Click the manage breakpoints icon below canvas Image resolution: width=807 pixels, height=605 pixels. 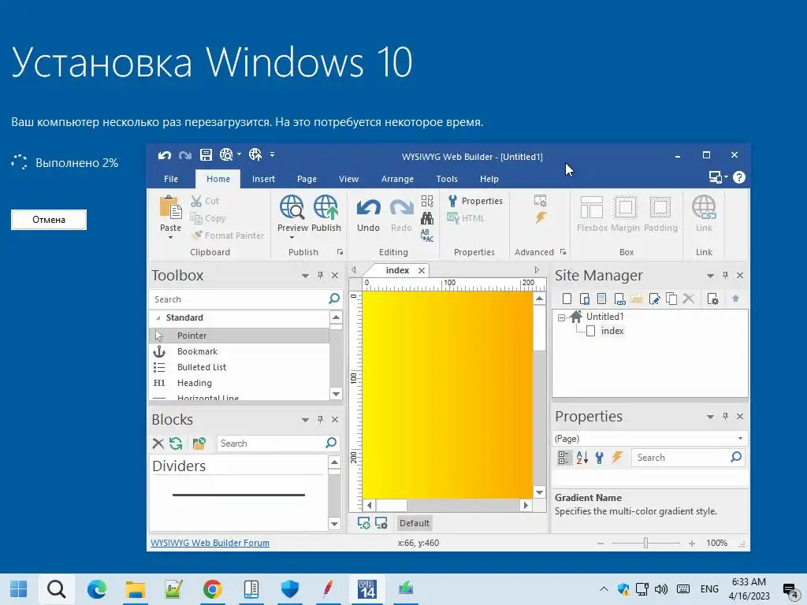(381, 523)
